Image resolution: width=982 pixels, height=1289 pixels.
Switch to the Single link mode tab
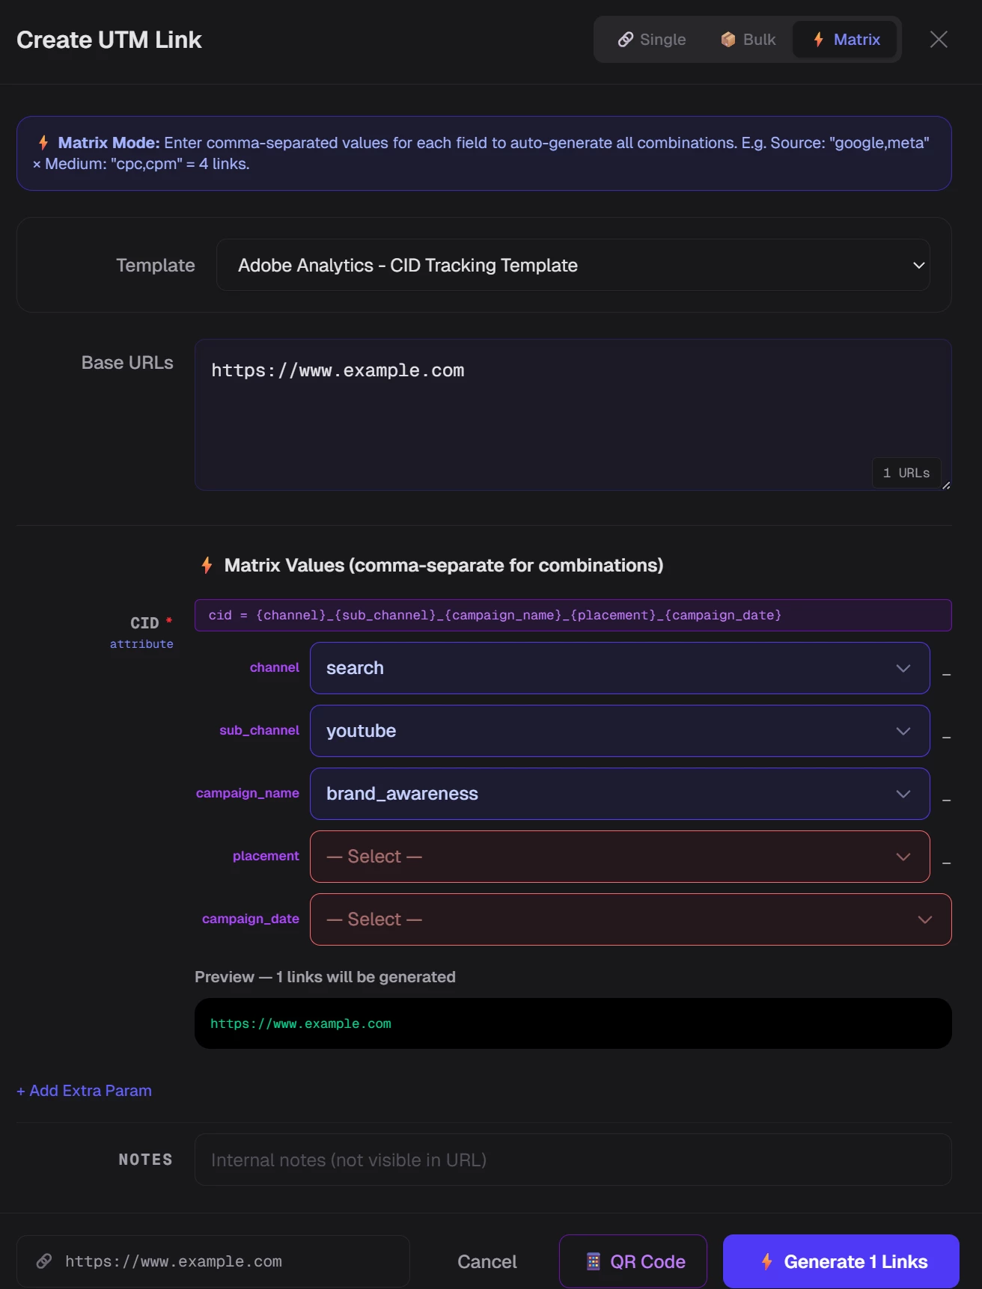click(651, 40)
